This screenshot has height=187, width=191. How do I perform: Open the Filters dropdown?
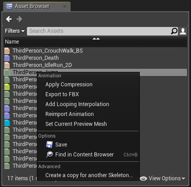[x=15, y=31]
